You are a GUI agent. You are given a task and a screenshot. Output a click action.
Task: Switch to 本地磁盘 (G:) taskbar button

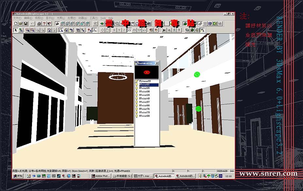(122, 176)
